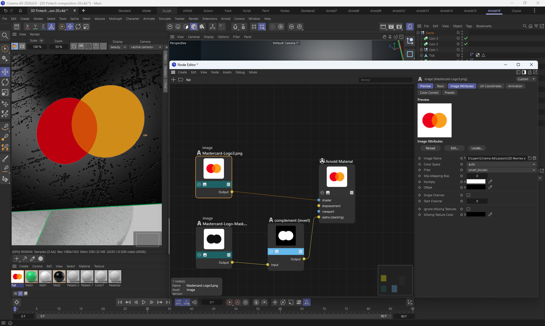Select the Rotate tool in left toolbar
545x326 pixels.
pyautogui.click(x=5, y=82)
